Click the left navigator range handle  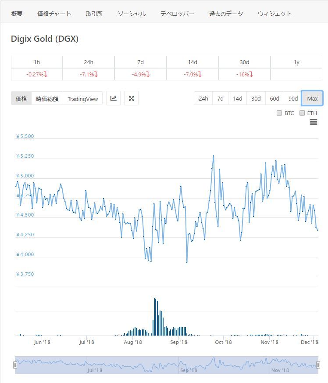[x=15, y=365]
